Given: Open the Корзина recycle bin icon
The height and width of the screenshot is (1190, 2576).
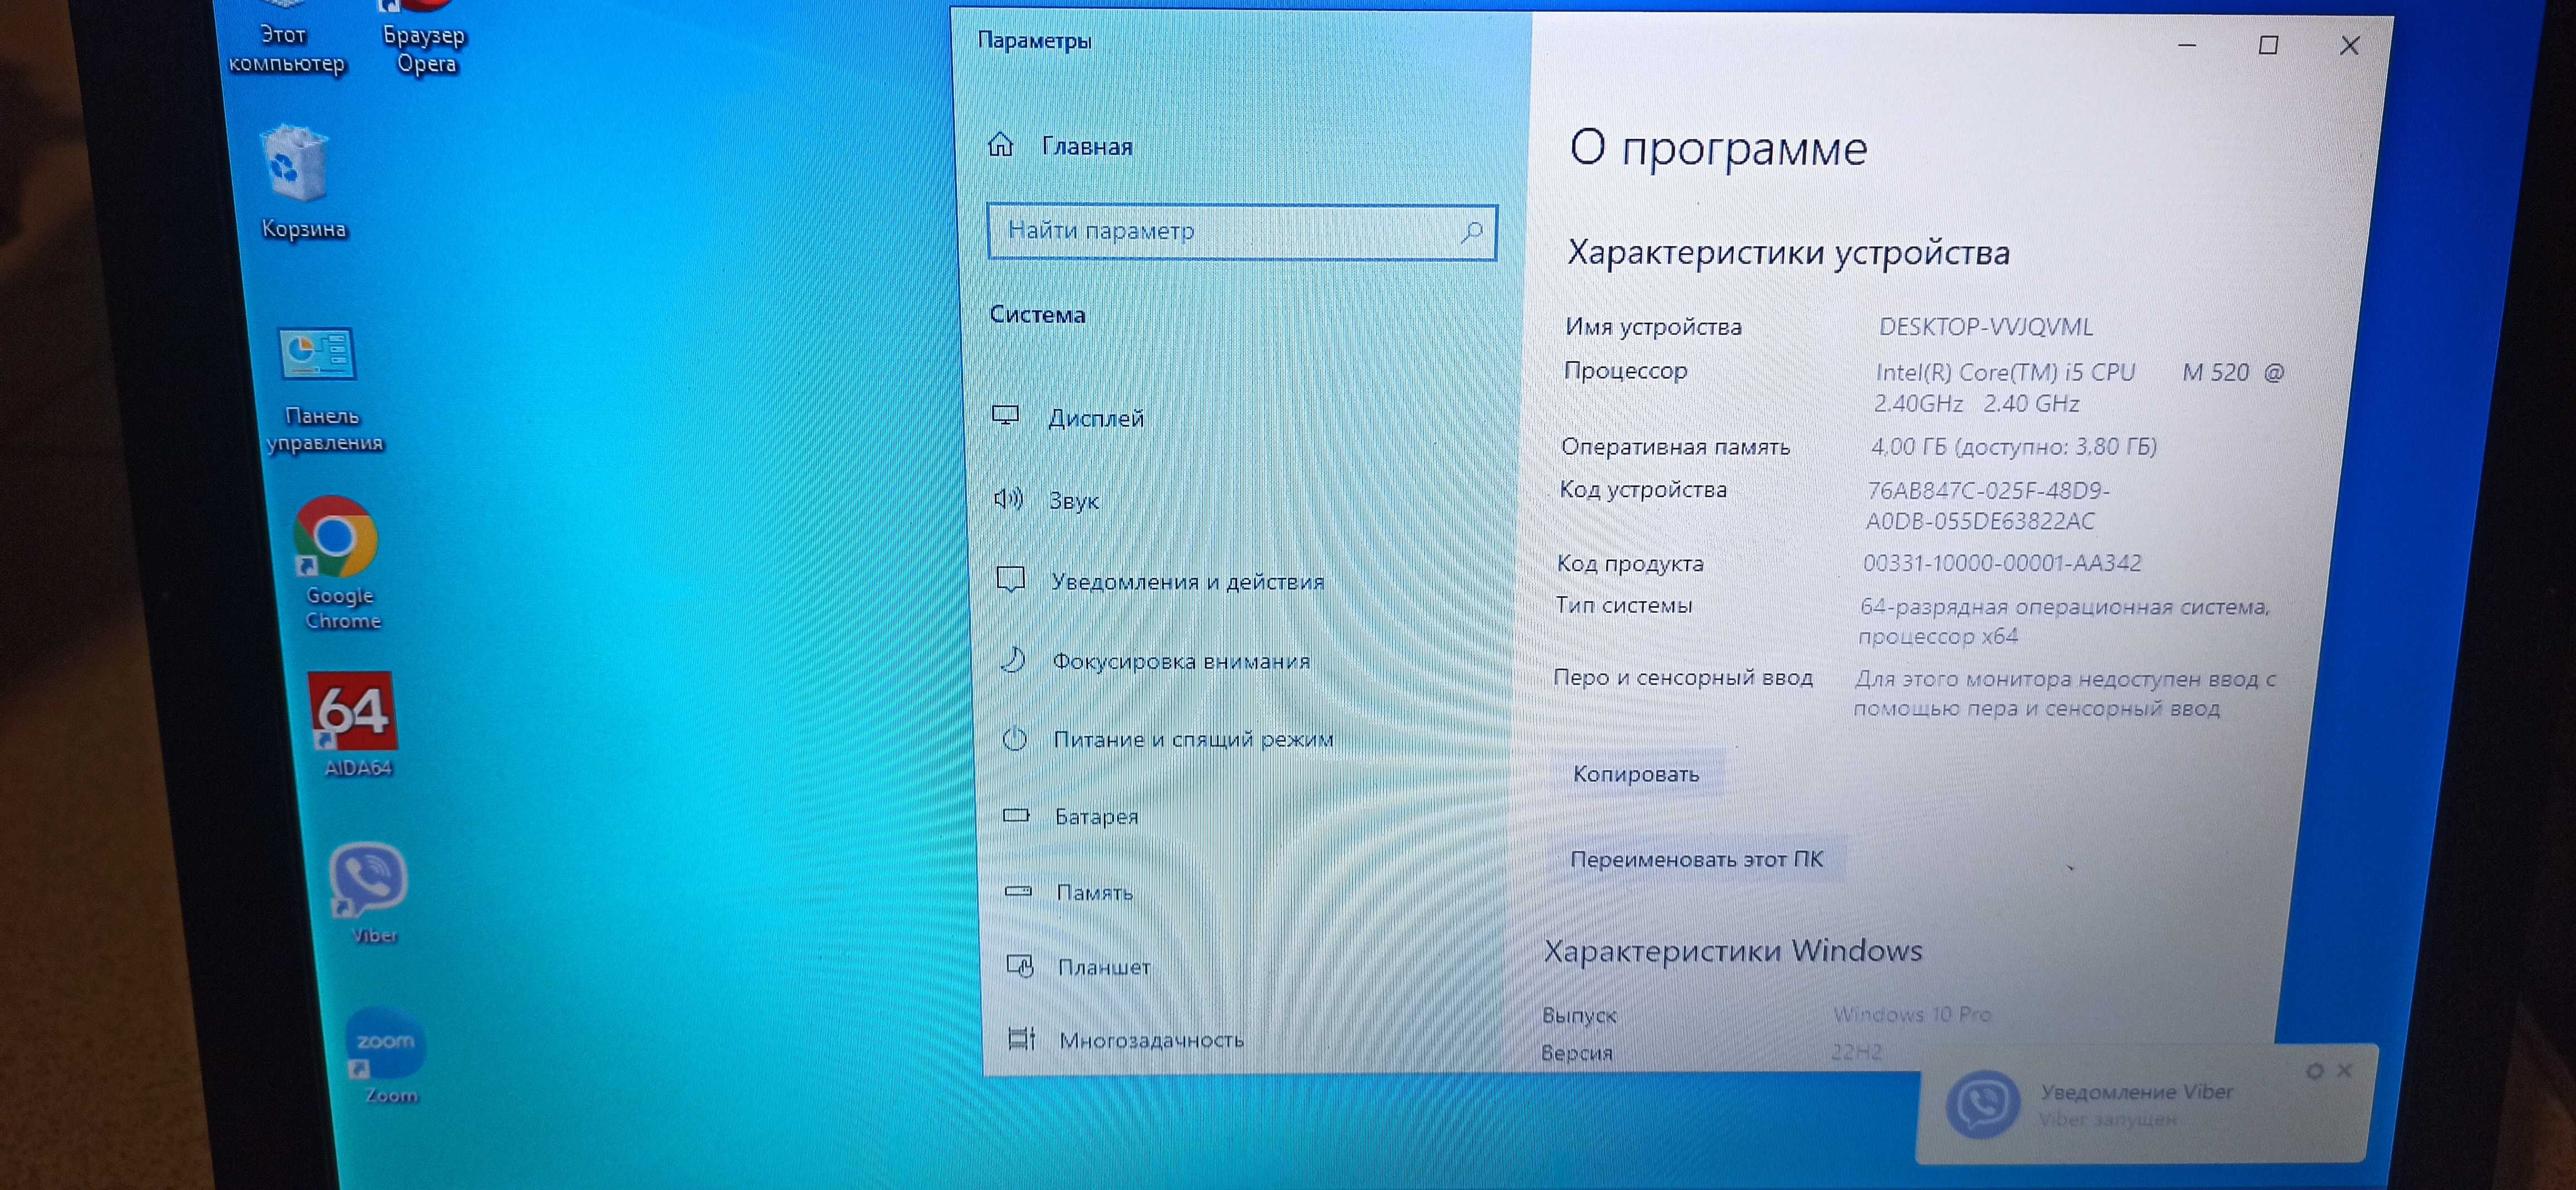Looking at the screenshot, I should coord(300,182).
